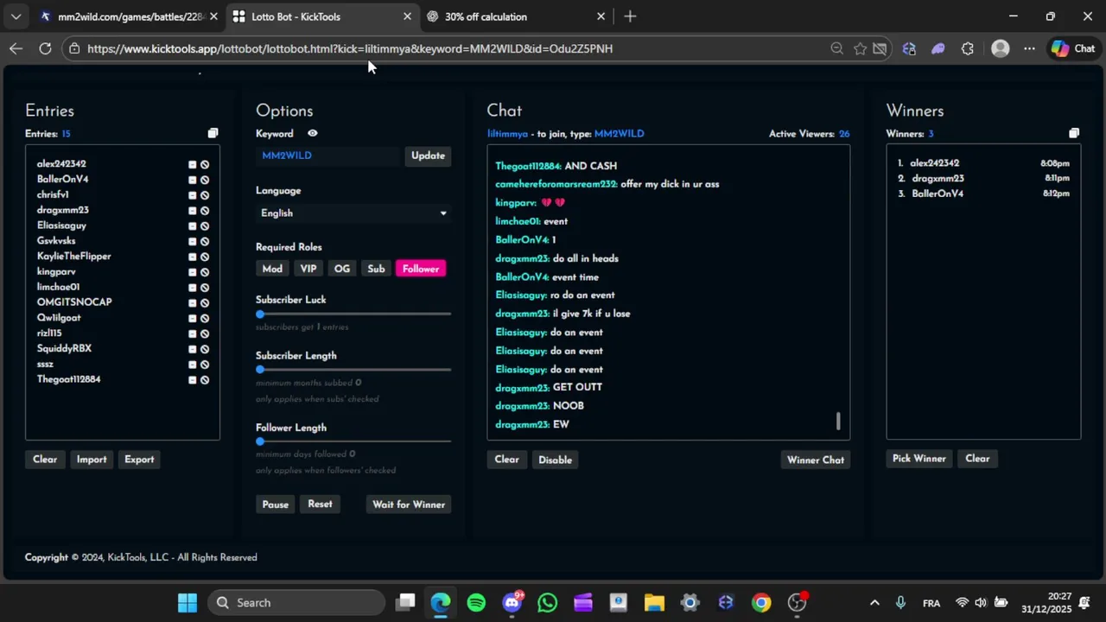Refresh the page
This screenshot has height=622, width=1106.
(x=45, y=48)
